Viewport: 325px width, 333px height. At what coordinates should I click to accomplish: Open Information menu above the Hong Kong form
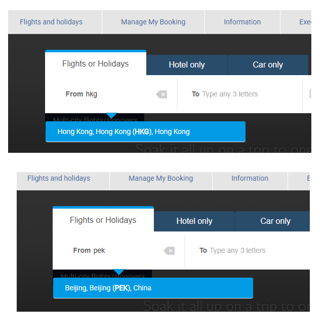point(242,22)
